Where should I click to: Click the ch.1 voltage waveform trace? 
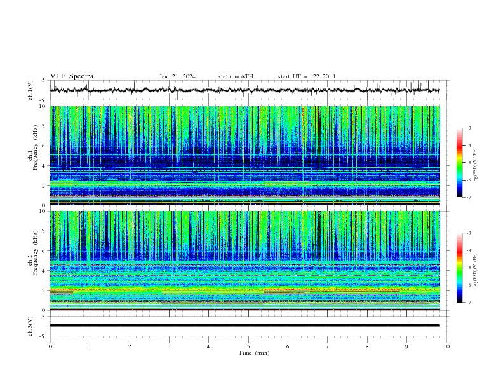[x=245, y=90]
